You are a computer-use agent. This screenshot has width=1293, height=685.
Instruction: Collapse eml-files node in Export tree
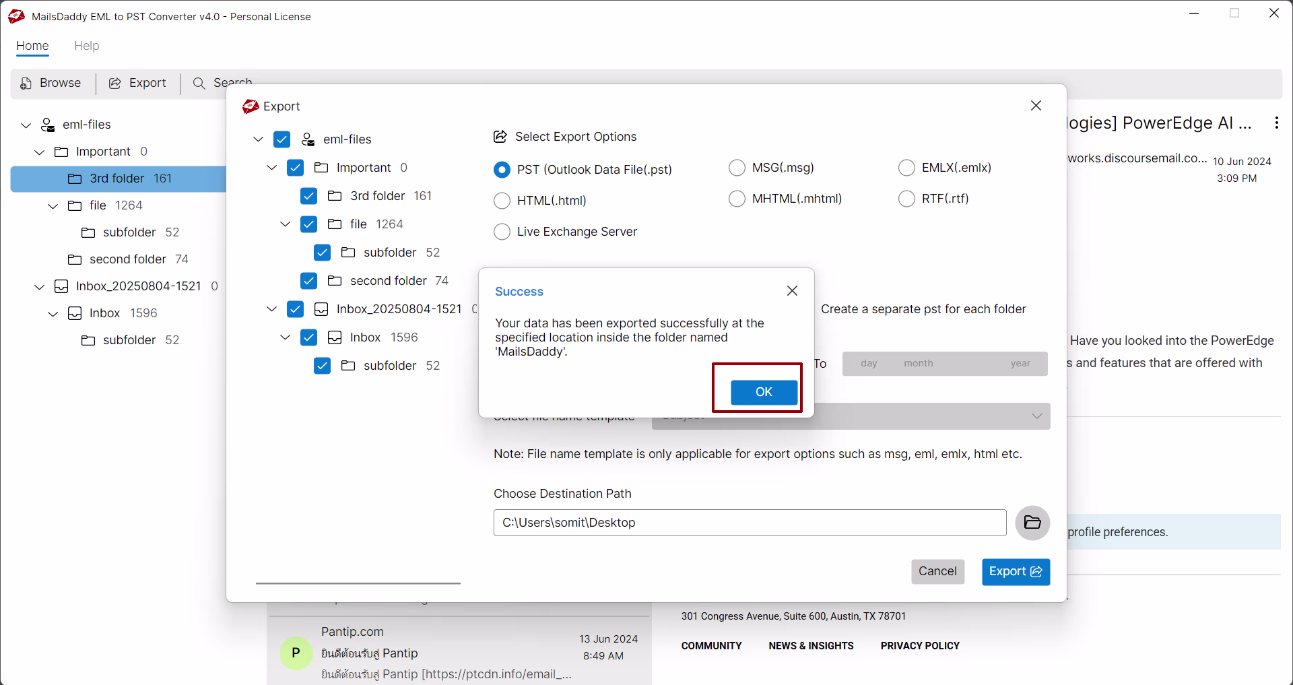point(258,139)
